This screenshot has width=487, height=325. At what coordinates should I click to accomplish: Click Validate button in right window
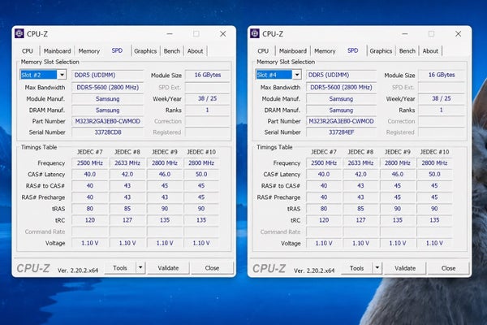405,268
